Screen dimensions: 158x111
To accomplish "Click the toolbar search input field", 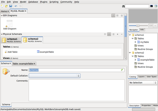I will point(137,6).
